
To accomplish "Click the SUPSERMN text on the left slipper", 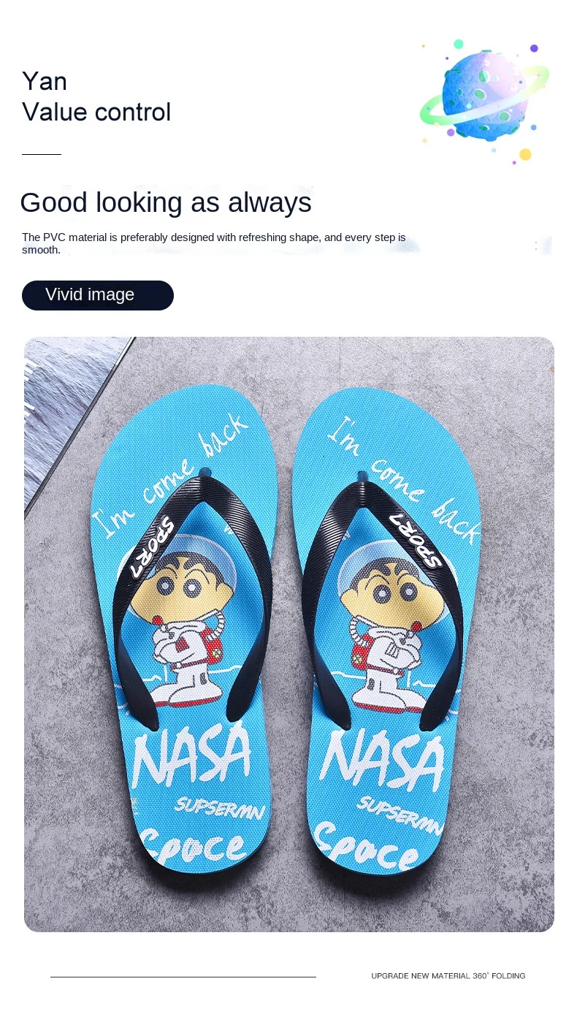I will click(221, 808).
